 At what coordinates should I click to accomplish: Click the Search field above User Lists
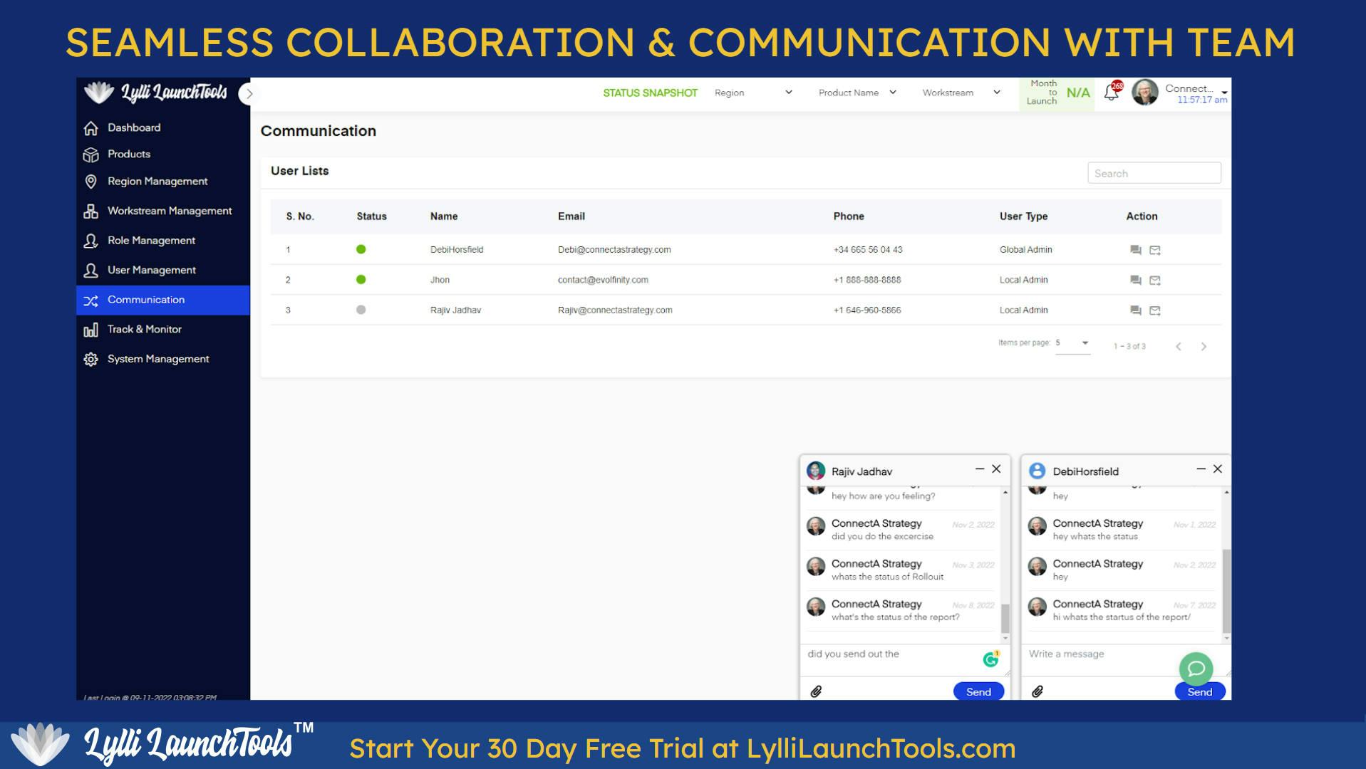[1153, 172]
